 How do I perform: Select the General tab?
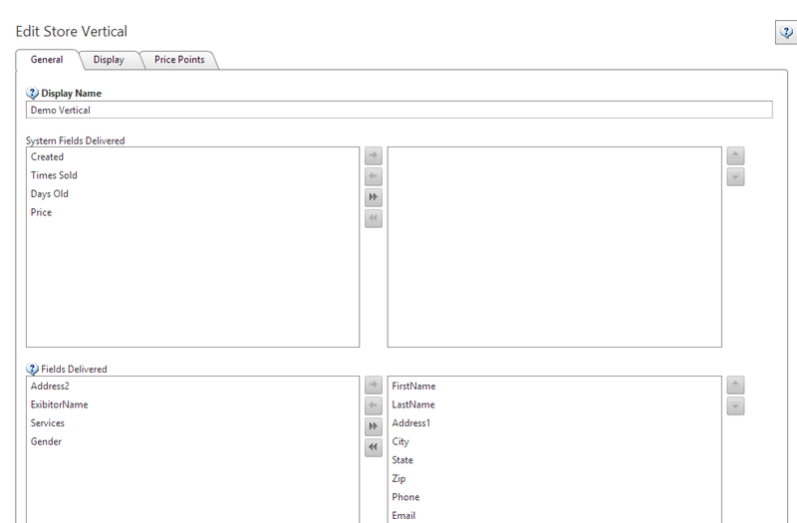point(47,60)
